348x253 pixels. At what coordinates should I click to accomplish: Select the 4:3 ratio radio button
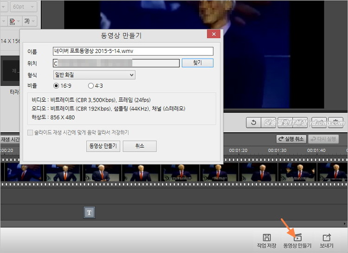[x=91, y=86]
